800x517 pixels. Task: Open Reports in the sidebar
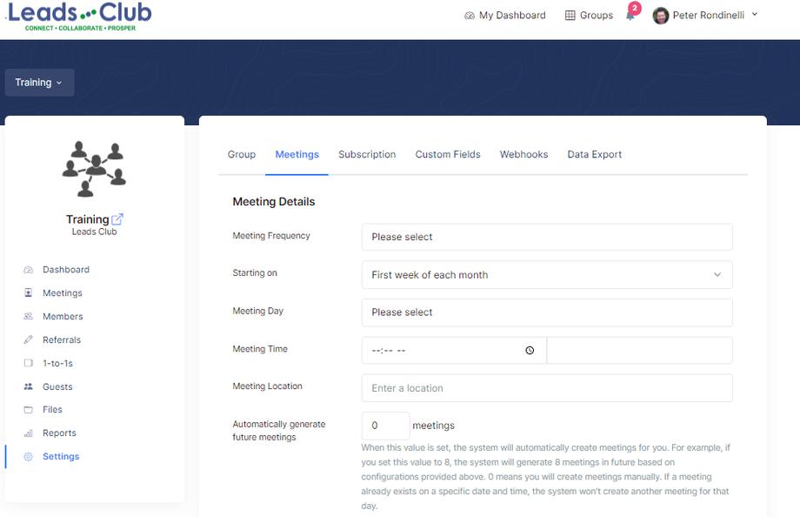(x=59, y=433)
